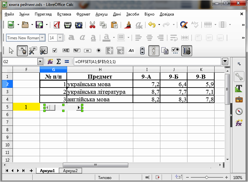Click the Copy icon
This screenshot has height=182, width=248.
pyautogui.click(x=103, y=25)
